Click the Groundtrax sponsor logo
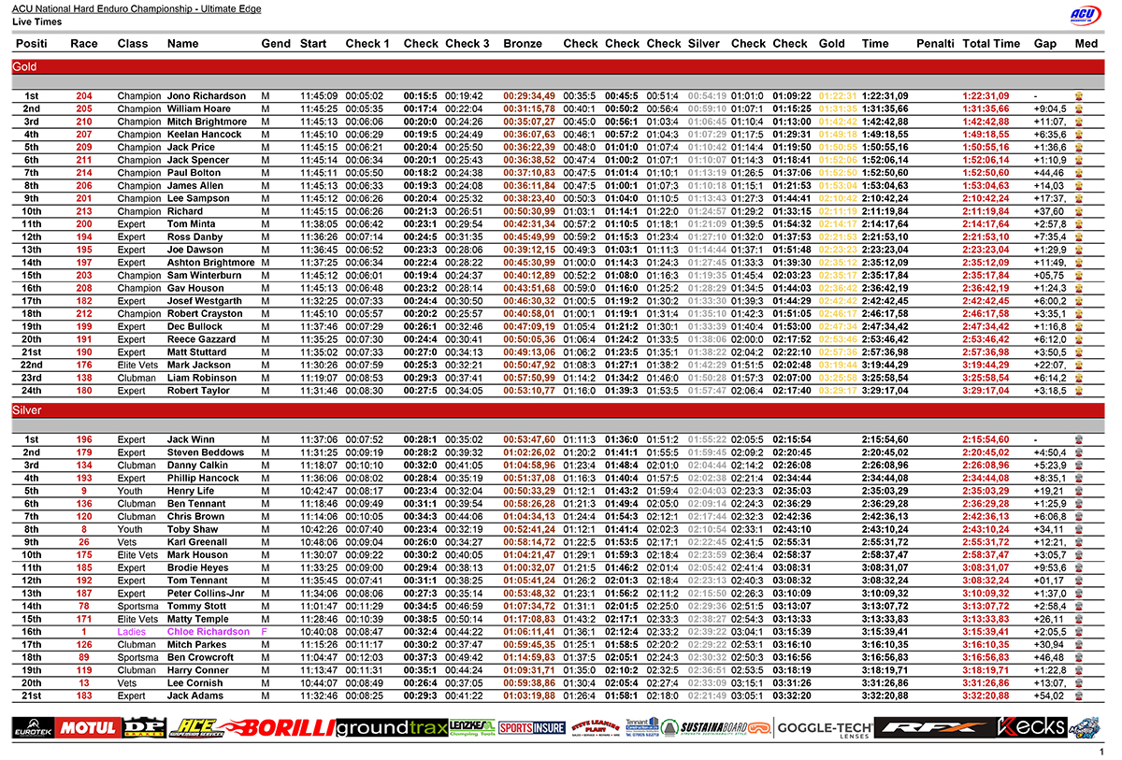Screen dimensions: 1122x760 pyautogui.click(x=385, y=727)
